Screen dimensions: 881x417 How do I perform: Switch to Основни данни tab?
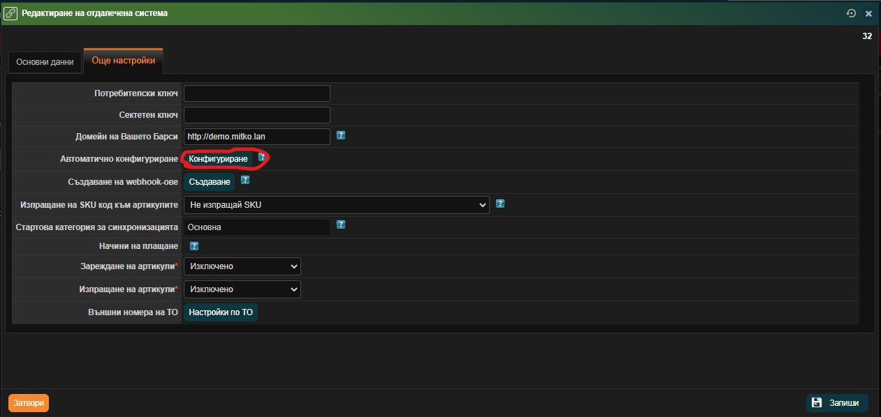click(45, 61)
